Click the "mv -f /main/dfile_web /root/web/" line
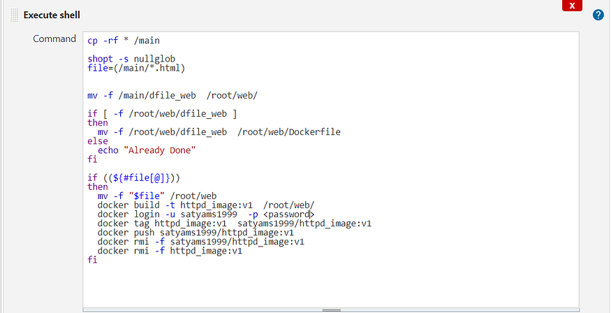This screenshot has height=313, width=611. pos(172,96)
